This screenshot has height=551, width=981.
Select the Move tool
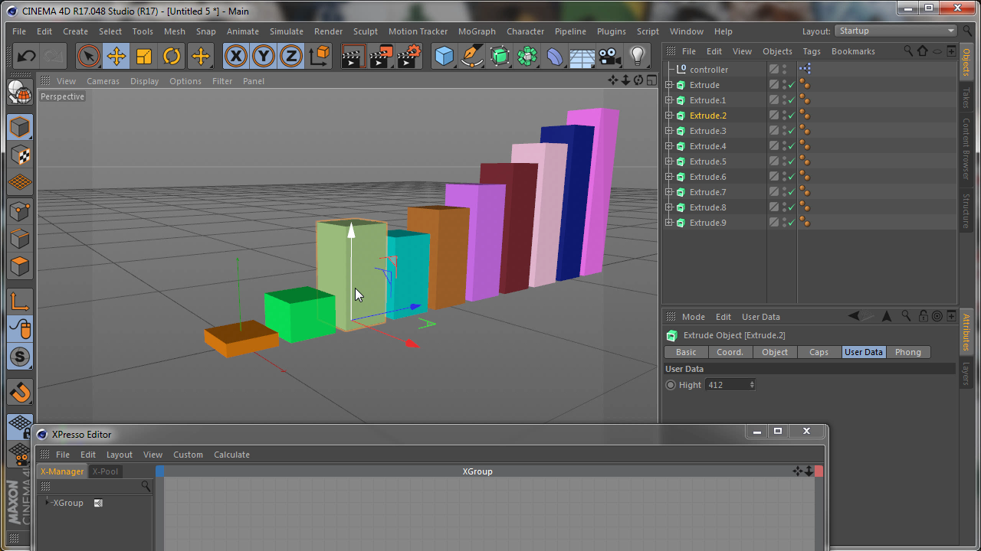116,56
